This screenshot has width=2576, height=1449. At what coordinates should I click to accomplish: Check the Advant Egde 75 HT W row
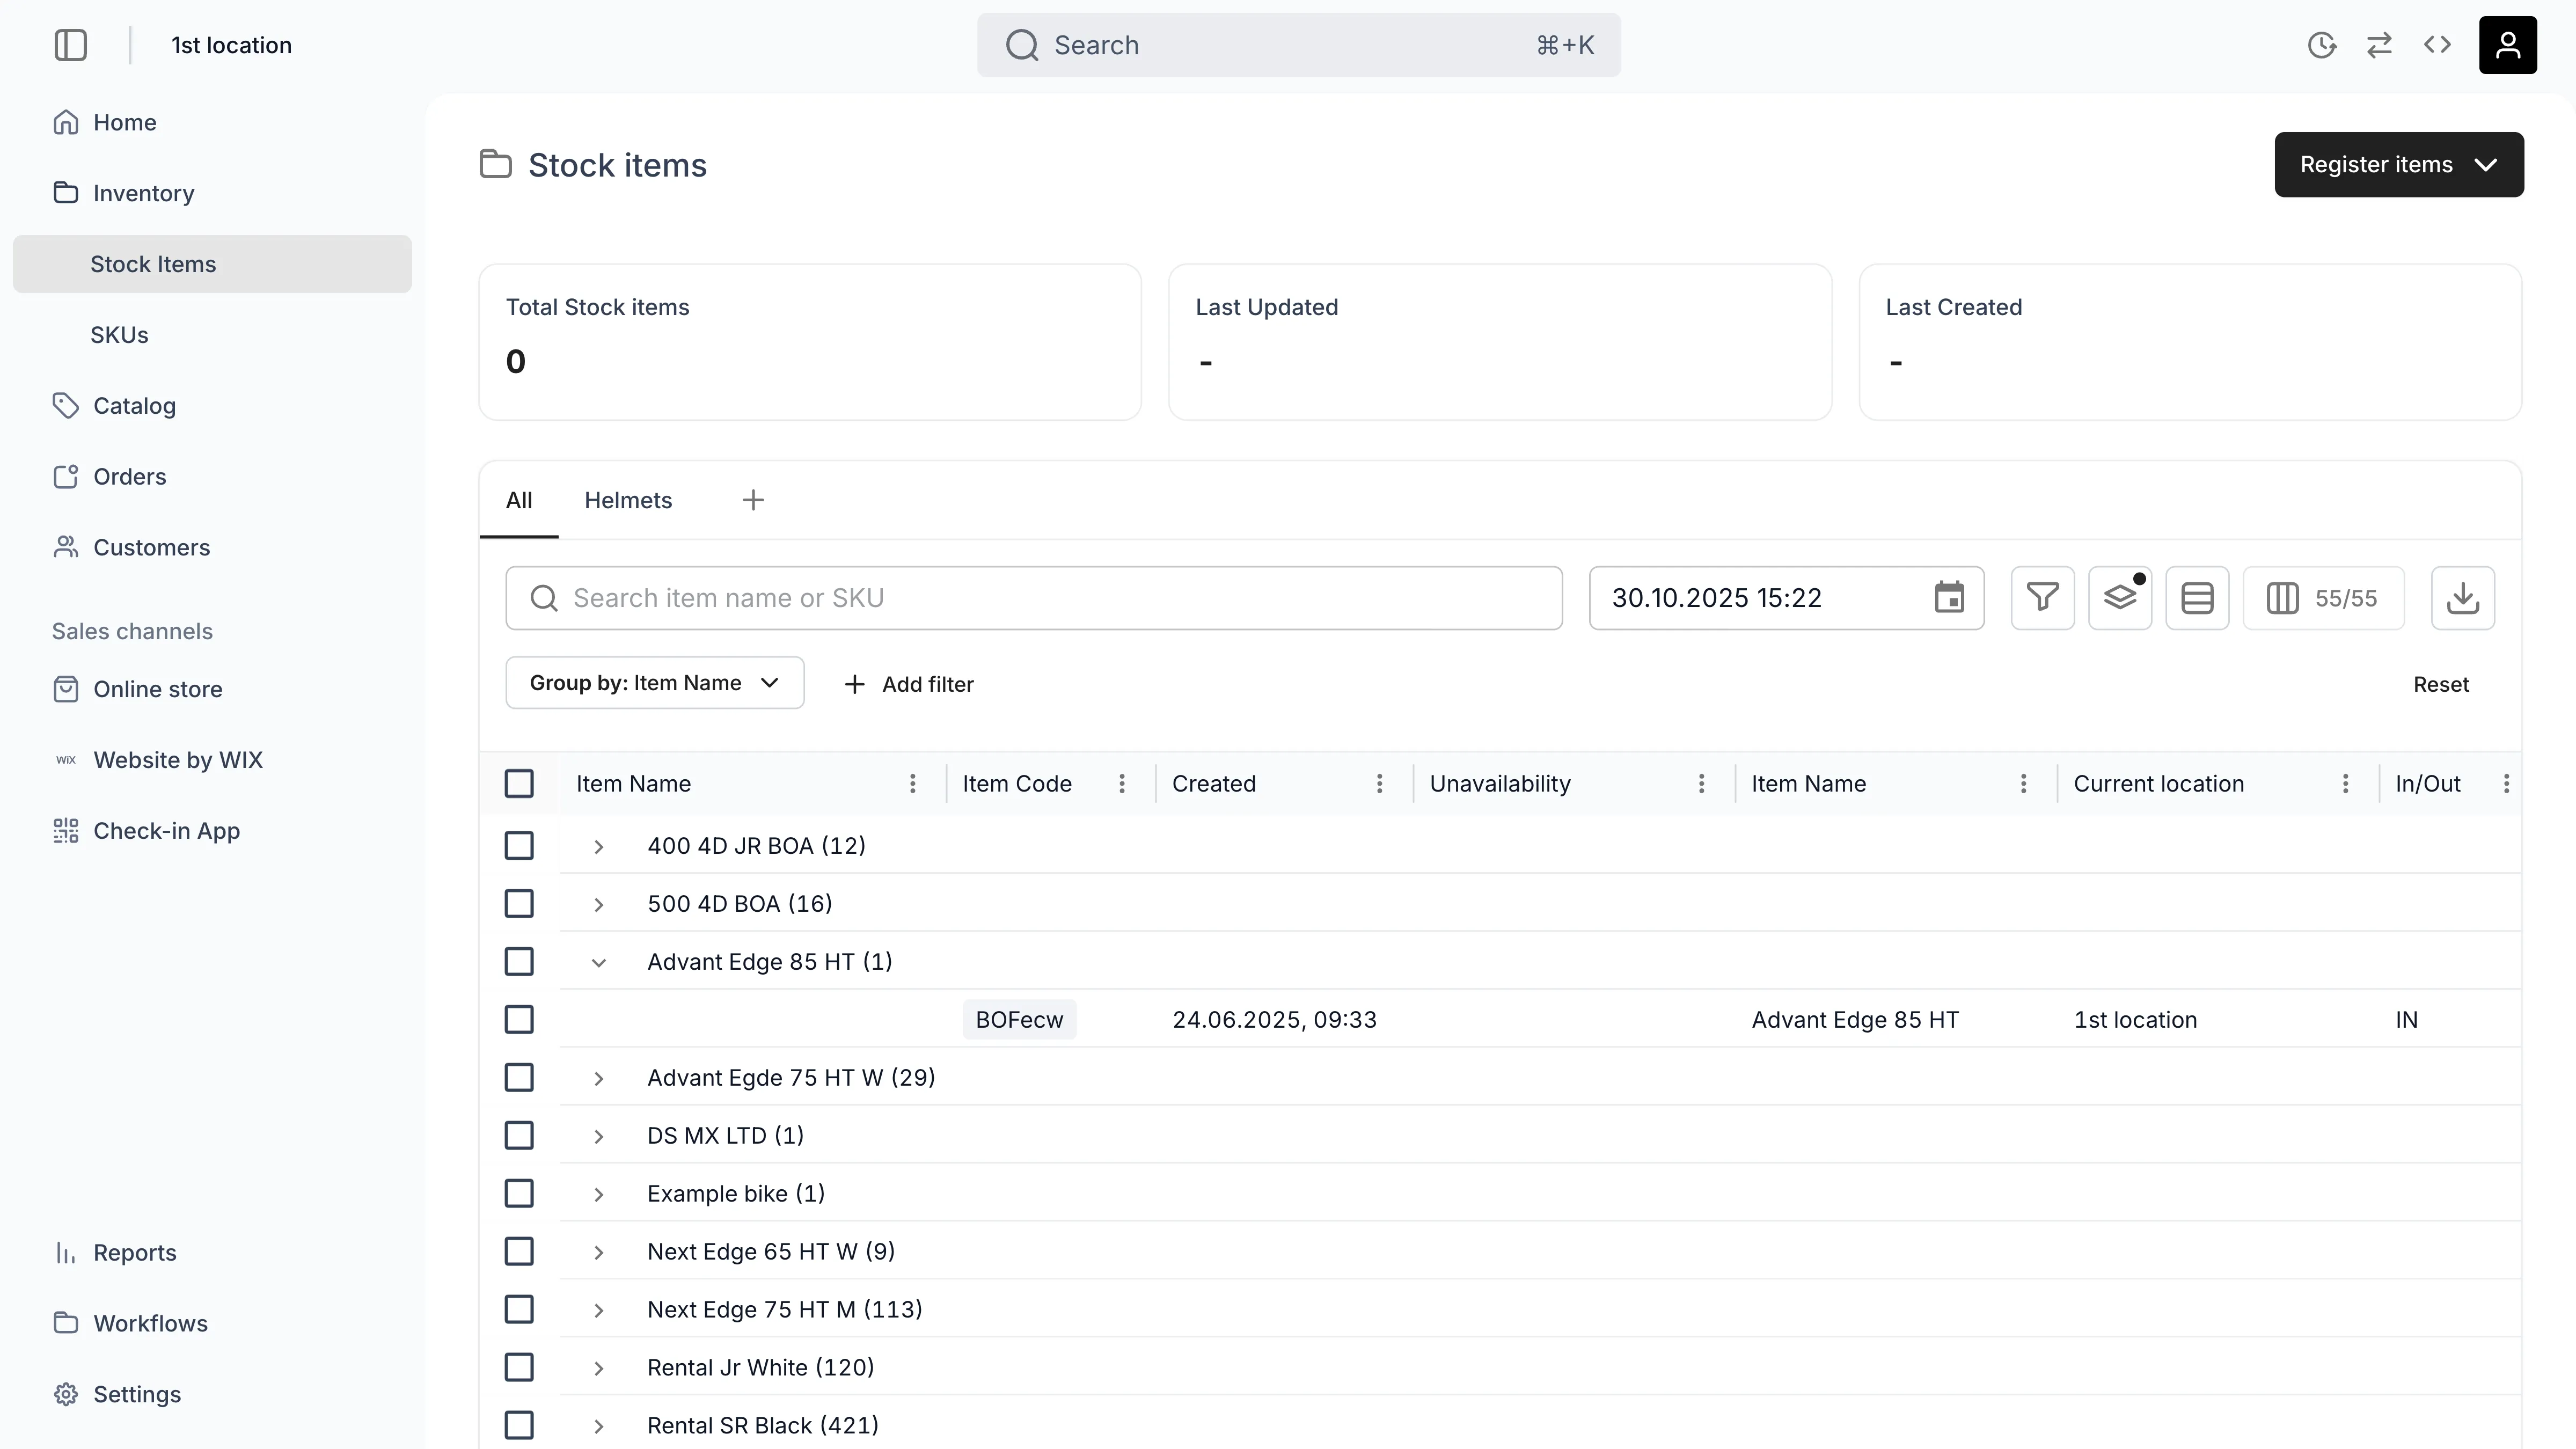click(519, 1078)
